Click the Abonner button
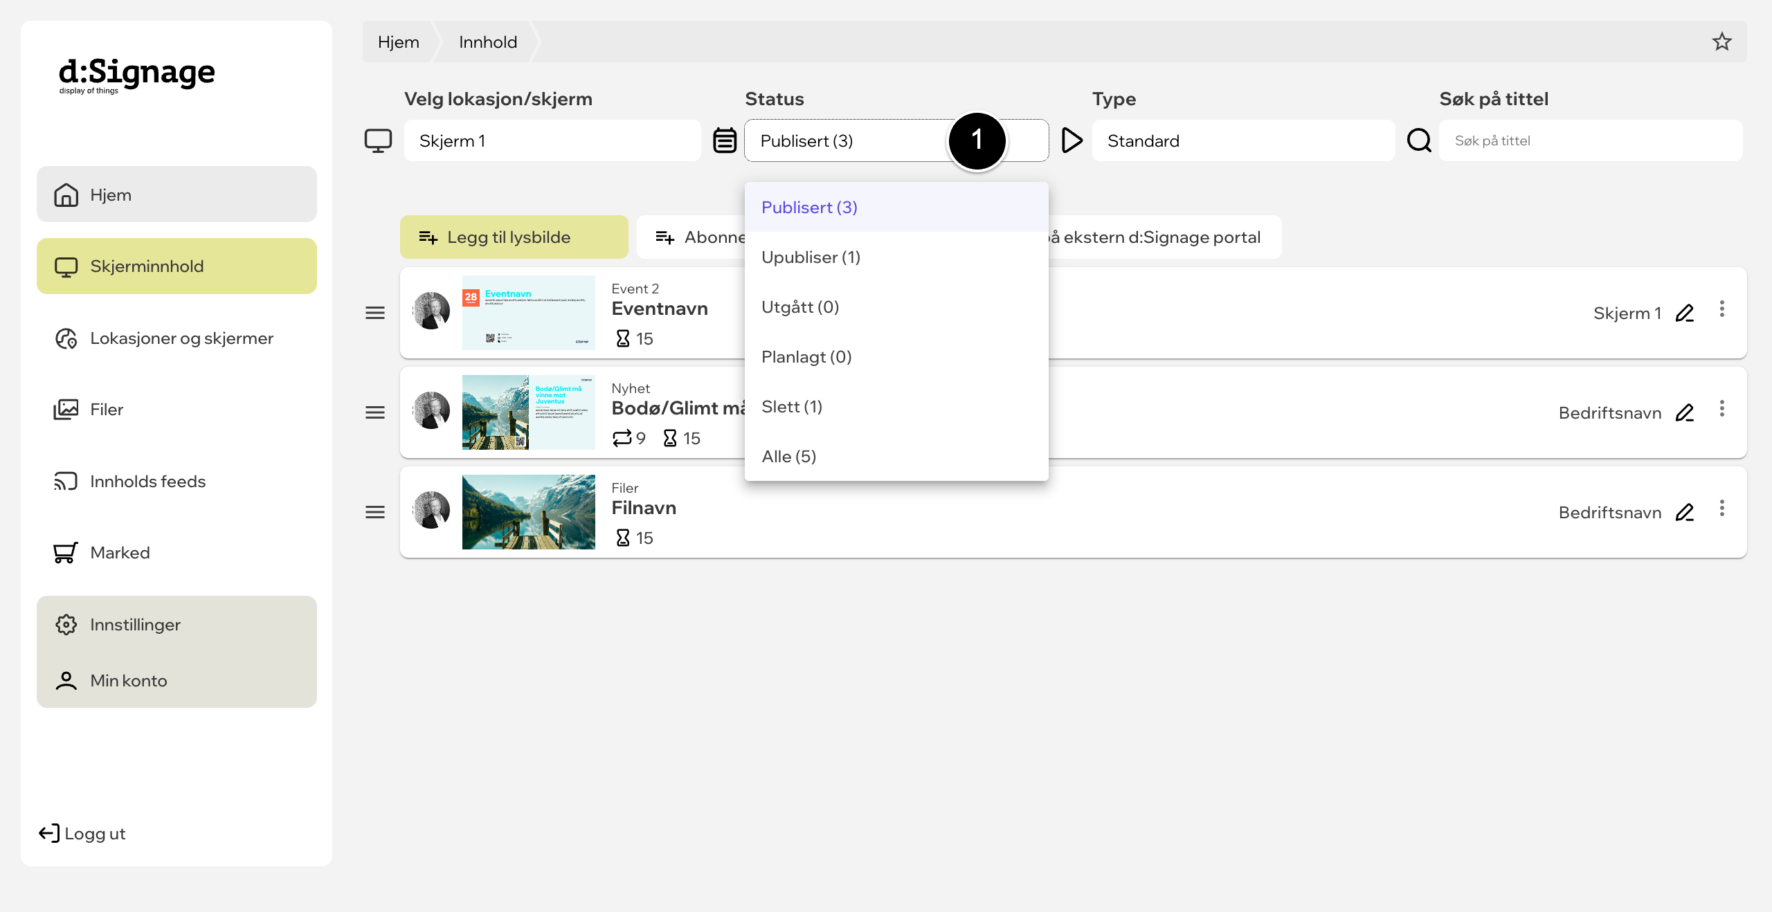The image size is (1772, 912). (691, 237)
